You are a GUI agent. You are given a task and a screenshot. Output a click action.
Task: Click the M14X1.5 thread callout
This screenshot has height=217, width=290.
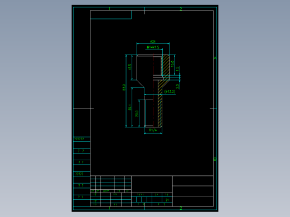(153, 47)
